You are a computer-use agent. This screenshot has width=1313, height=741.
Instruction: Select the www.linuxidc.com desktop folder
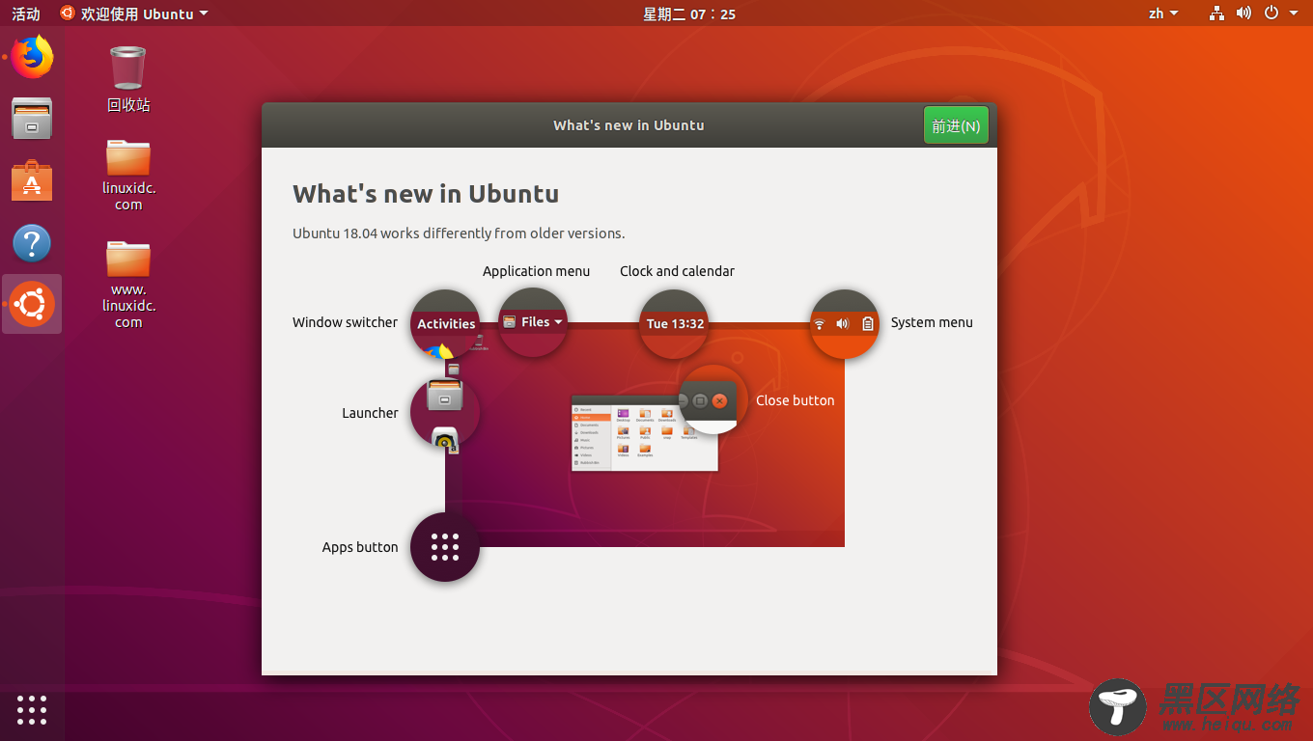pyautogui.click(x=128, y=284)
